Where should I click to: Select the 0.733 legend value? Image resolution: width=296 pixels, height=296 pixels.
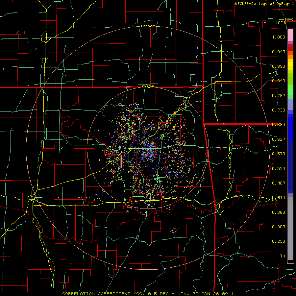click(x=279, y=110)
